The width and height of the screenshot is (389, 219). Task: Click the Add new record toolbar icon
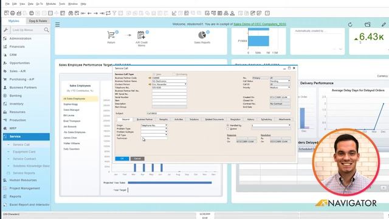(77, 13)
